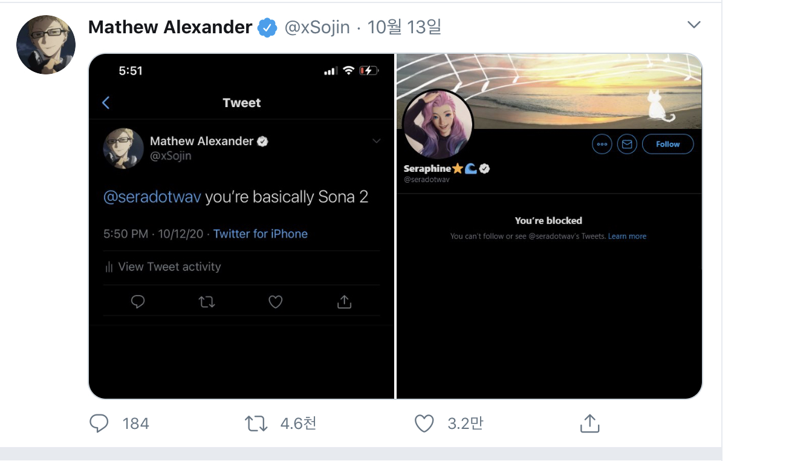789x461 pixels.
Task: Click the blue verified badge beside name
Action: [267, 28]
